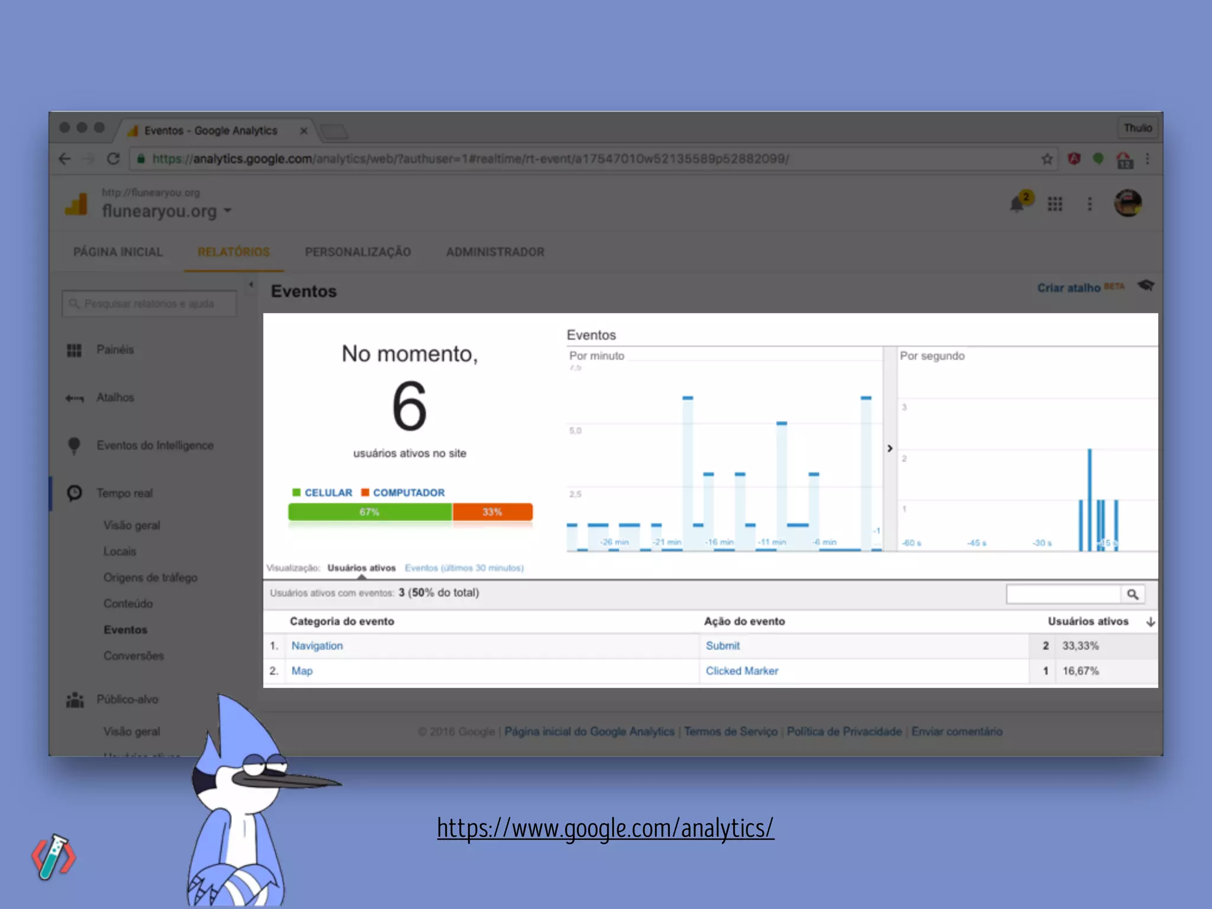Select Atalhos in sidebar
The width and height of the screenshot is (1212, 909).
click(115, 398)
